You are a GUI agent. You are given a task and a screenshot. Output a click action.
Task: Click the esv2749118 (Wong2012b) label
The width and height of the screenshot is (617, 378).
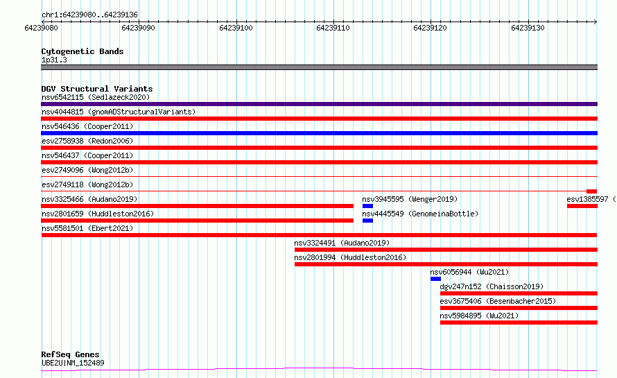tap(87, 184)
